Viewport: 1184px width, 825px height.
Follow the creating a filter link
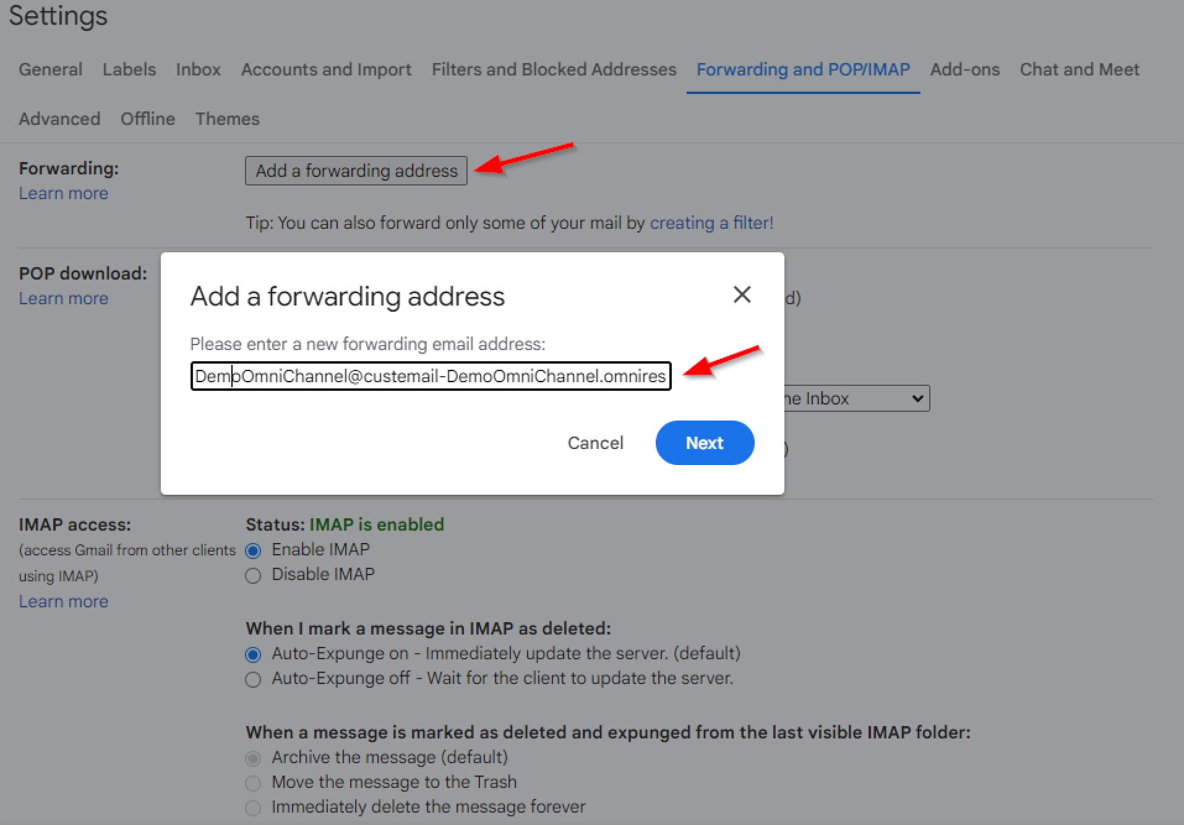[711, 223]
